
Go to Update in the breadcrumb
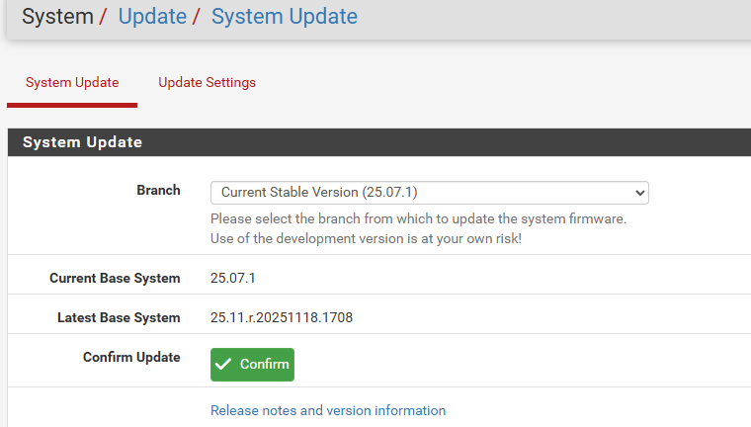click(152, 17)
